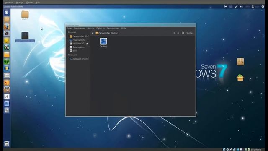Go forward using toolbar forward arrow
268x151 pixels.
coord(178,33)
